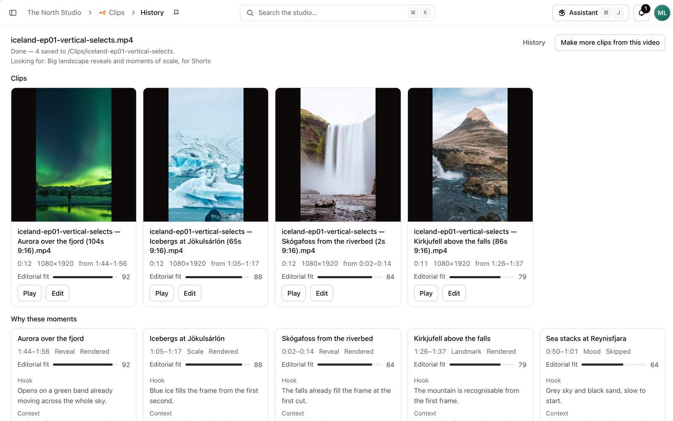Edit the Icebergs at Jökulsárlón clip
This screenshot has width=673, height=421.
point(190,293)
